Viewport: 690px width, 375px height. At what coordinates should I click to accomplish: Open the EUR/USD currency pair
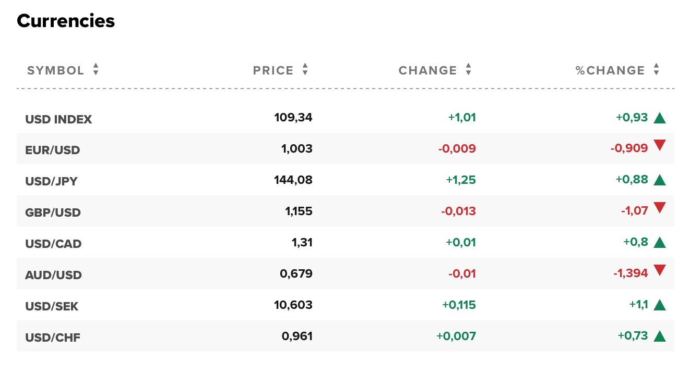[53, 151]
